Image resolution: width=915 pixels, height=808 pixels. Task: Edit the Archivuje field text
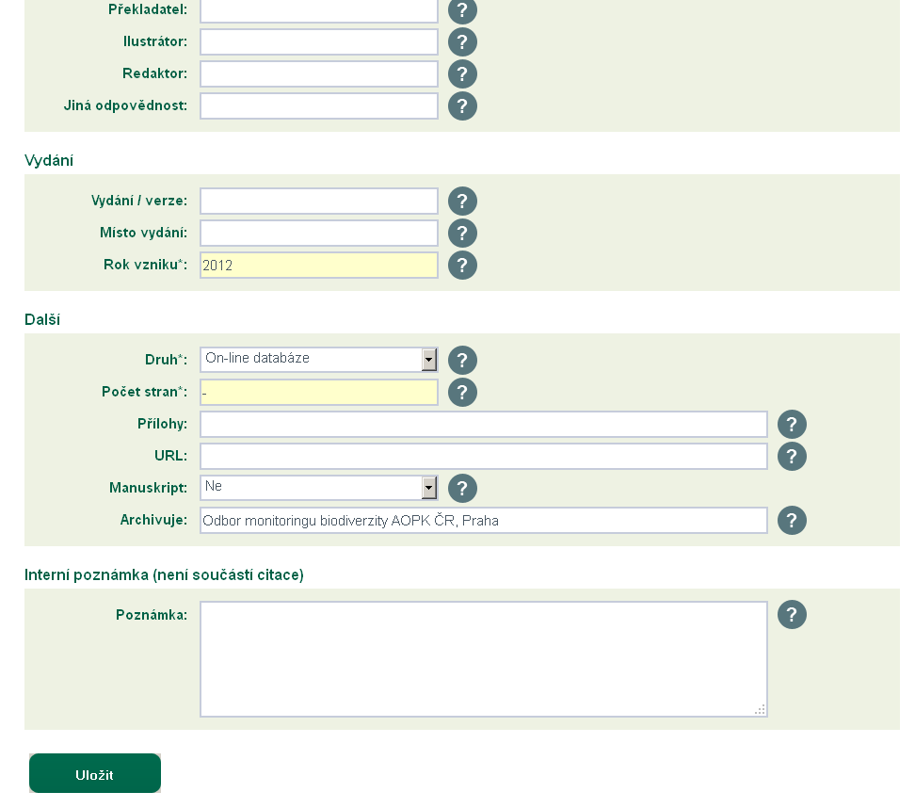(x=484, y=521)
